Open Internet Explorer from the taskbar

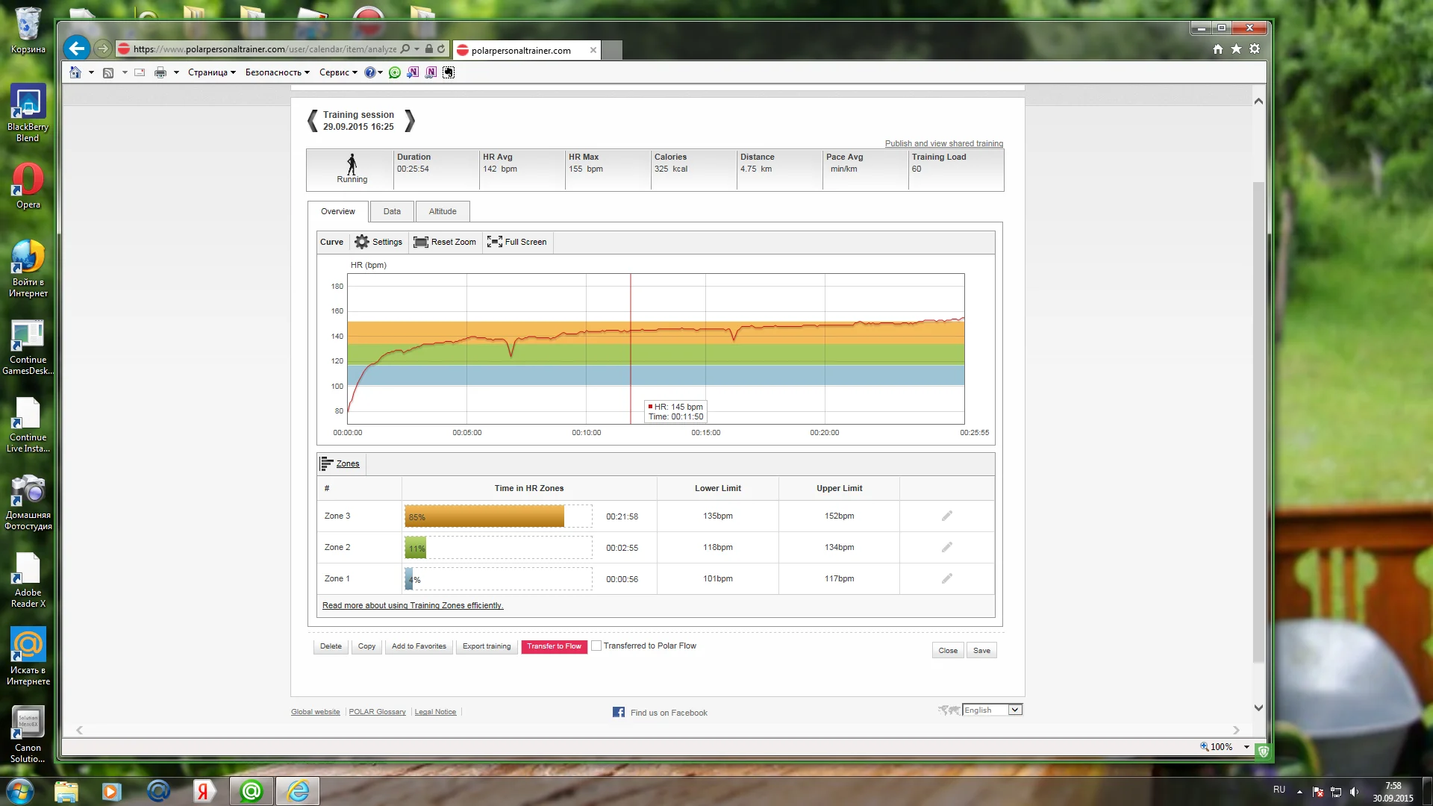point(298,791)
